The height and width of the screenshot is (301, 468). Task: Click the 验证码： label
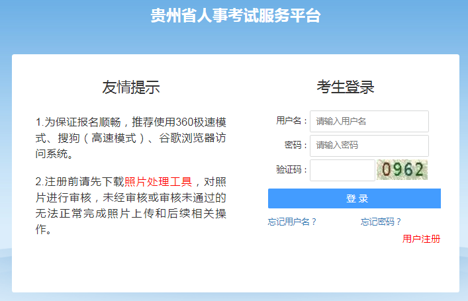(291, 170)
